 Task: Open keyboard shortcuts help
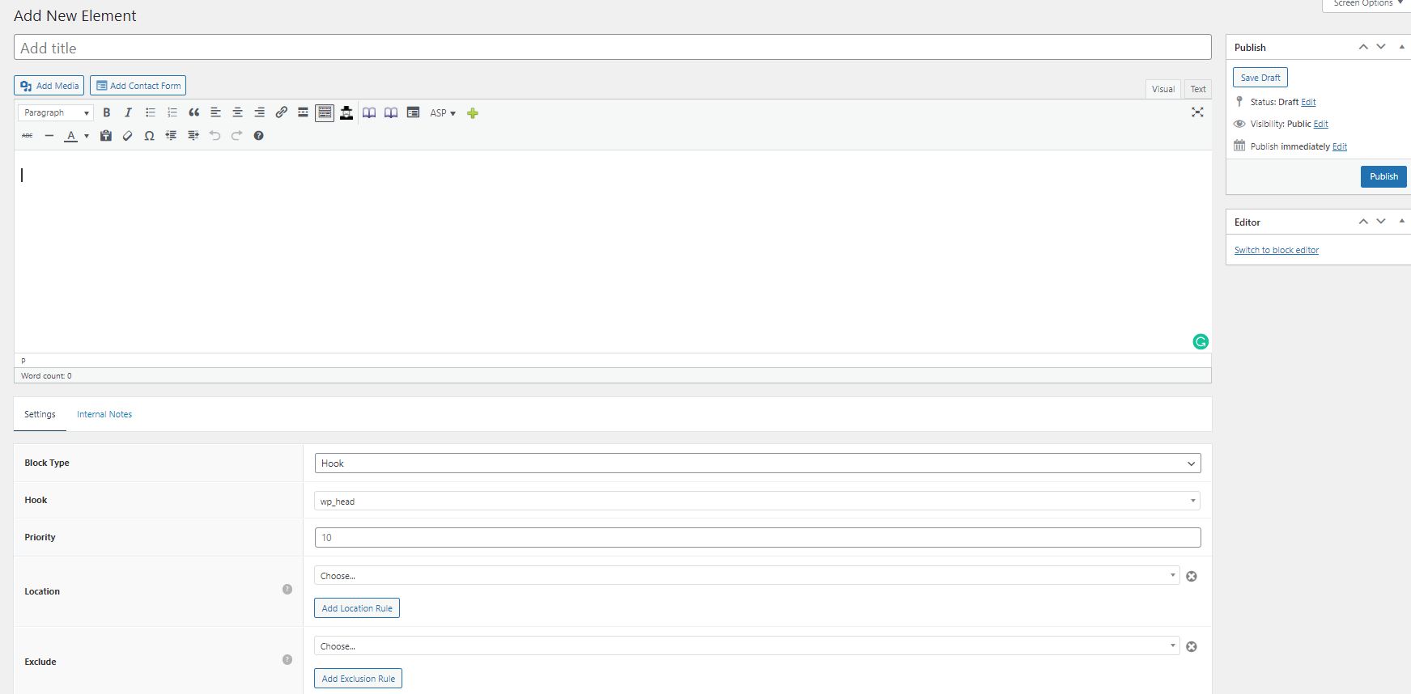pos(258,135)
